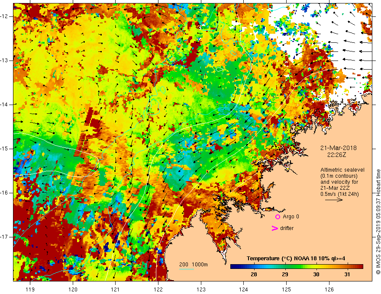The image size is (381, 294).
Task: Click longitude axis label 126
Action: [x=329, y=289]
